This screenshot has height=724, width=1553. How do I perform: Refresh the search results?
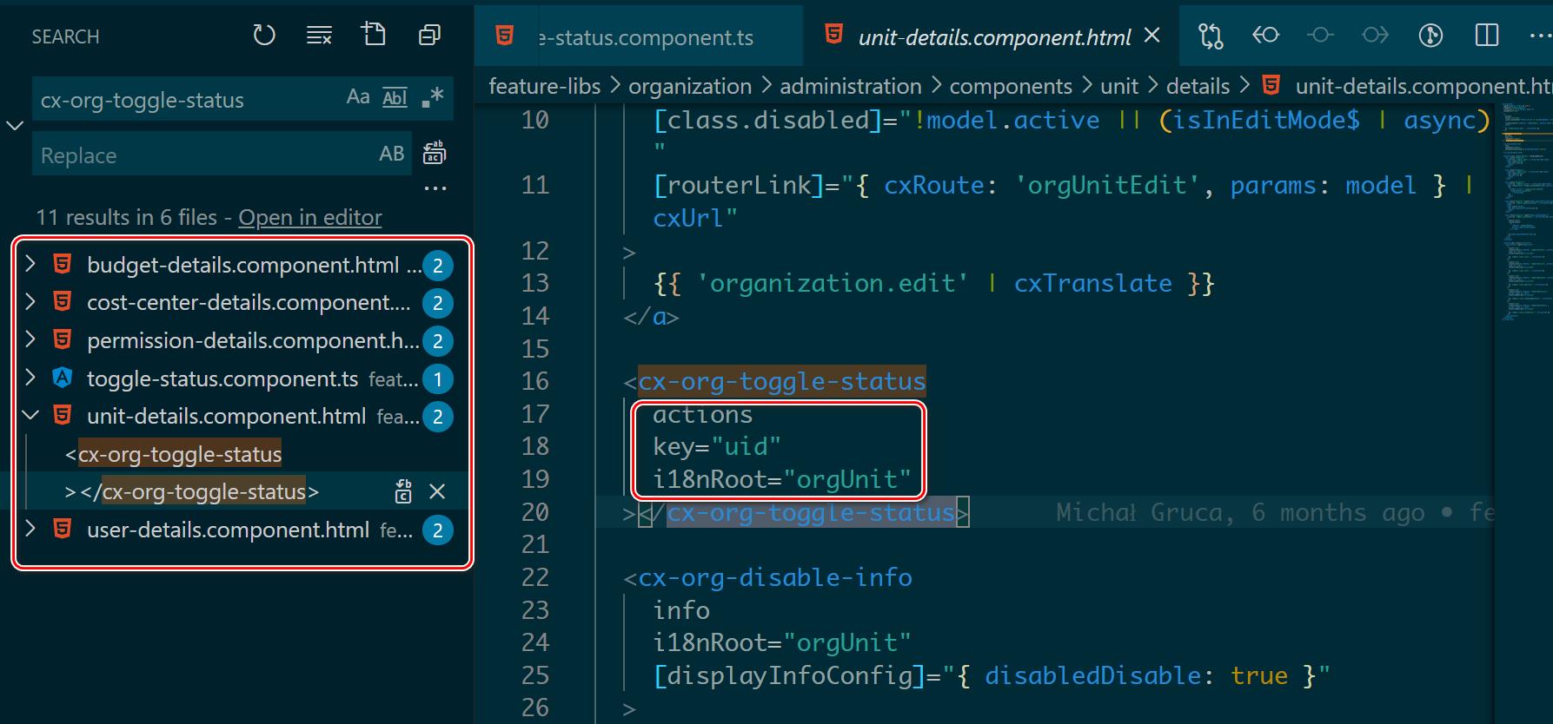264,36
